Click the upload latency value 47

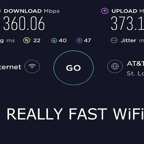(x=87, y=40)
